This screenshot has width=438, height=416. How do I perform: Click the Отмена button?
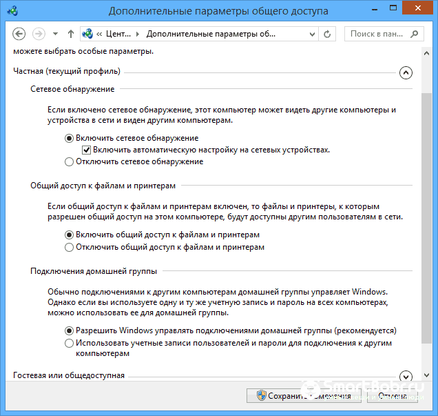click(x=391, y=396)
